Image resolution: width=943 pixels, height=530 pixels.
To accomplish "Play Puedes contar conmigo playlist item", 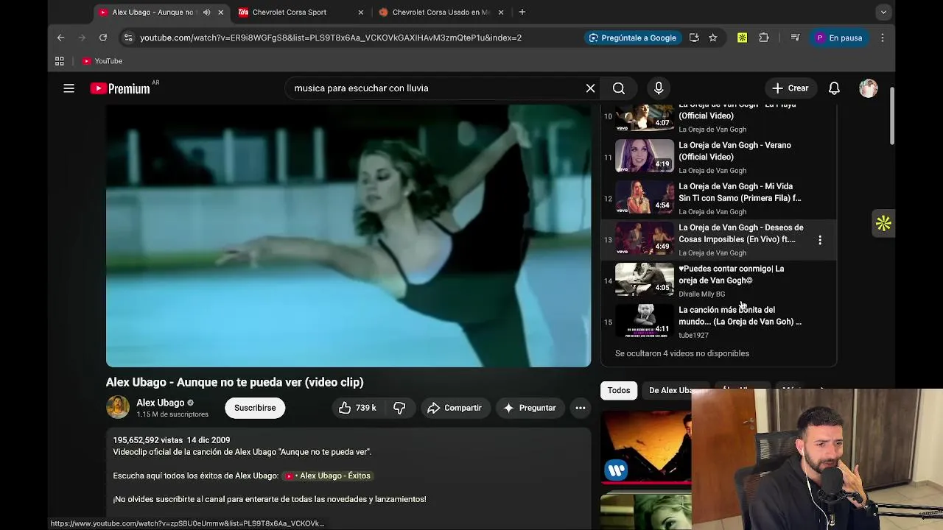I will [x=718, y=281].
